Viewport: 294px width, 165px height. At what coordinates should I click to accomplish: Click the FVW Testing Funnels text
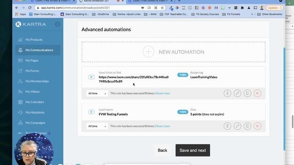point(113,114)
